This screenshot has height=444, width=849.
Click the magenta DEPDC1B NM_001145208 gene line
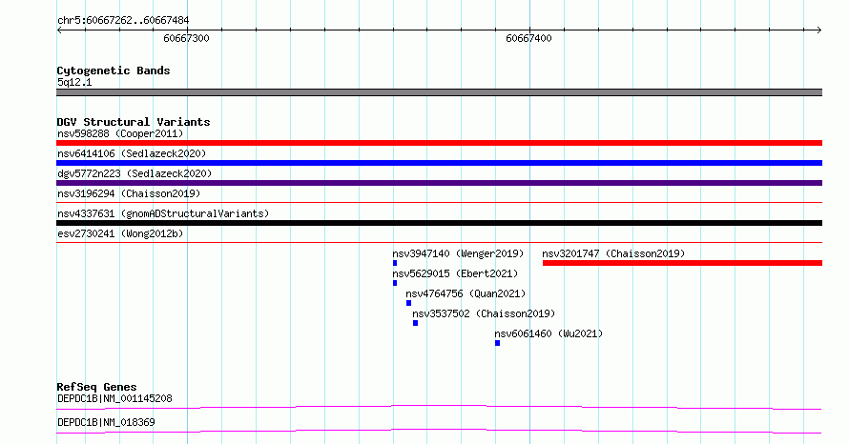pyautogui.click(x=439, y=407)
